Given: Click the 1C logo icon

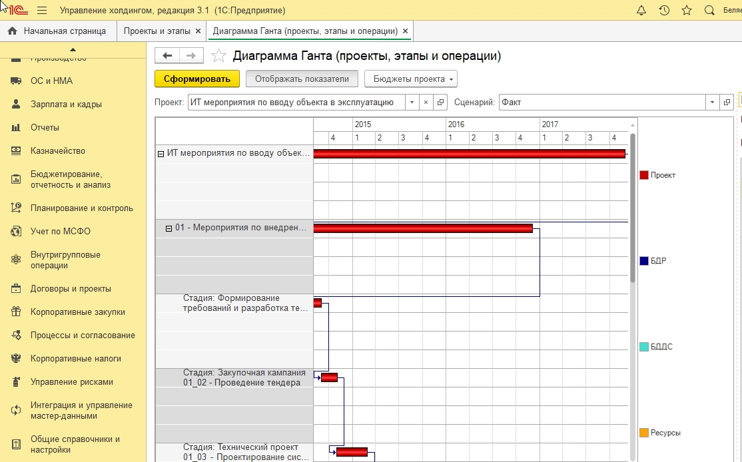Looking at the screenshot, I should [17, 10].
